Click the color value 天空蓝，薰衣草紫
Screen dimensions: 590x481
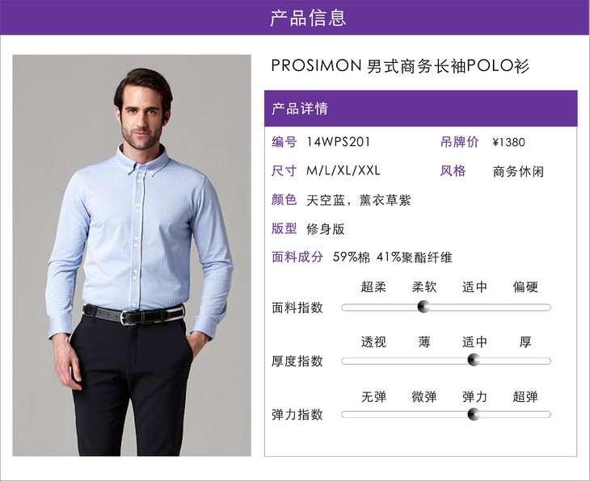pyautogui.click(x=359, y=200)
